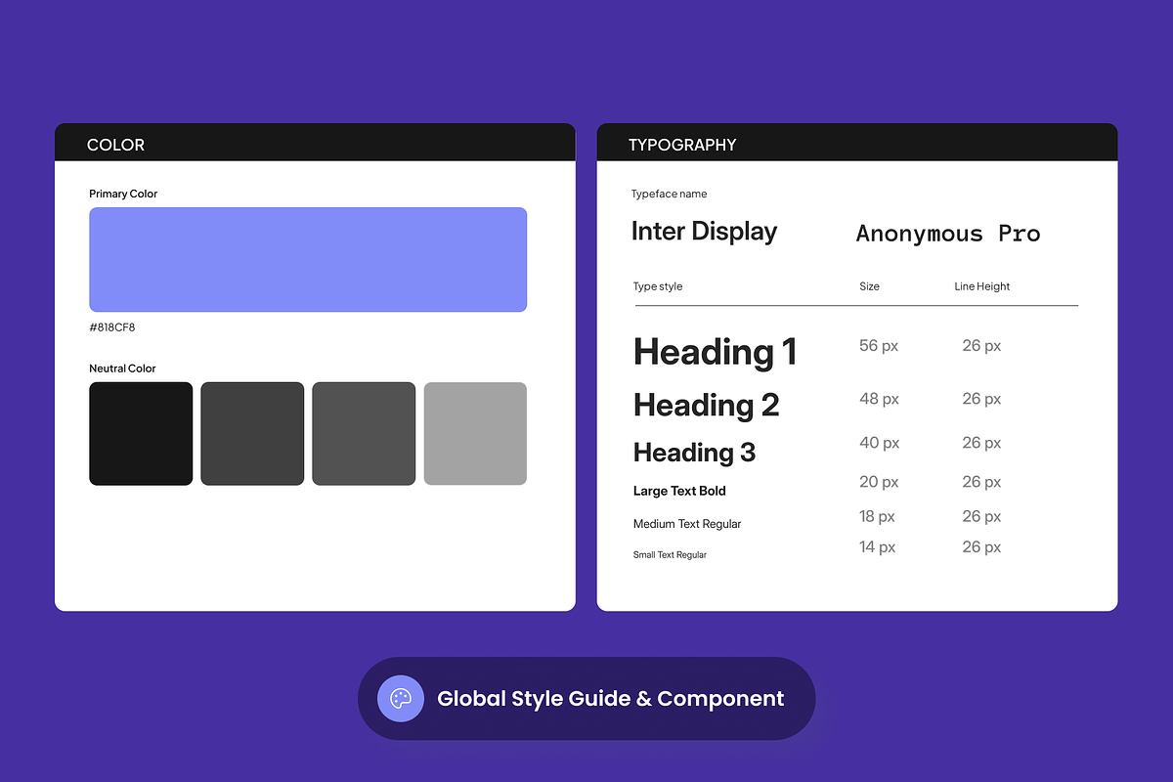The height and width of the screenshot is (782, 1173).
Task: Click the Global Style Guide & Component badge
Action: (x=586, y=699)
